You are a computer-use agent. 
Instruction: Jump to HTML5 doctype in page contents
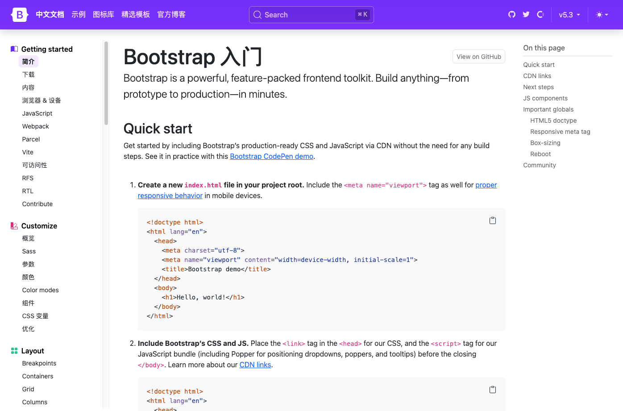[x=553, y=120]
